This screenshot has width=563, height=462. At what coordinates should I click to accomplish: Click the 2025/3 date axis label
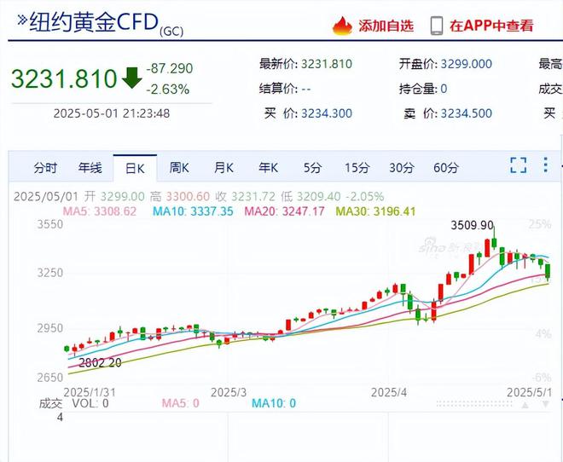[229, 392]
